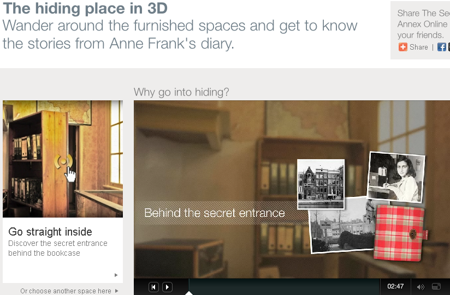
Task: Click the canal house photo in video
Action: point(321,184)
